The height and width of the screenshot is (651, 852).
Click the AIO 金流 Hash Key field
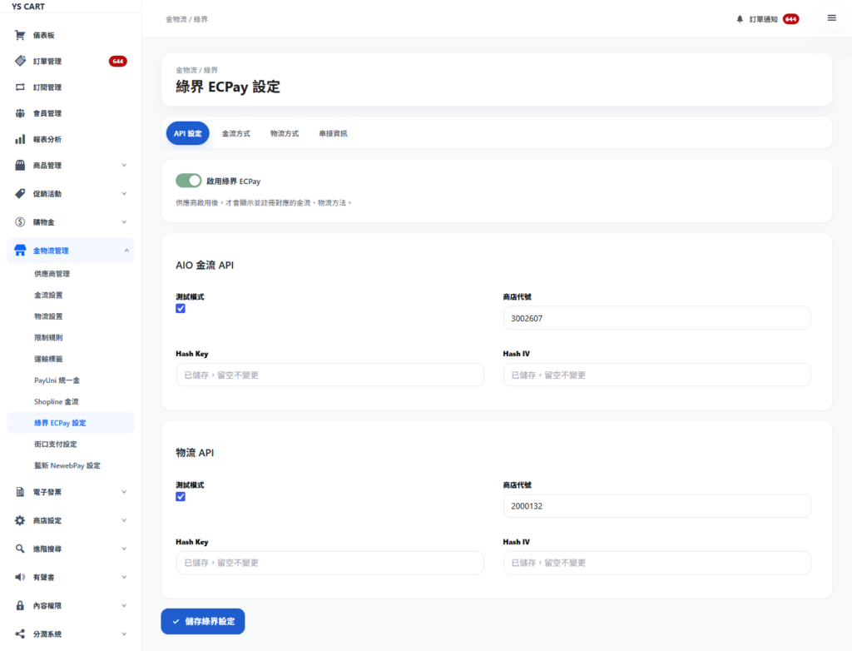(329, 375)
